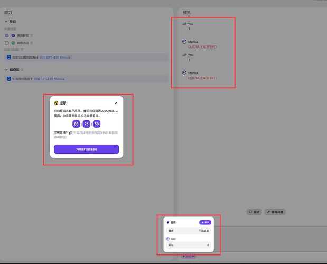327x264 pixels.
Task: Click info icon beside web access skill
Action: click(32, 43)
